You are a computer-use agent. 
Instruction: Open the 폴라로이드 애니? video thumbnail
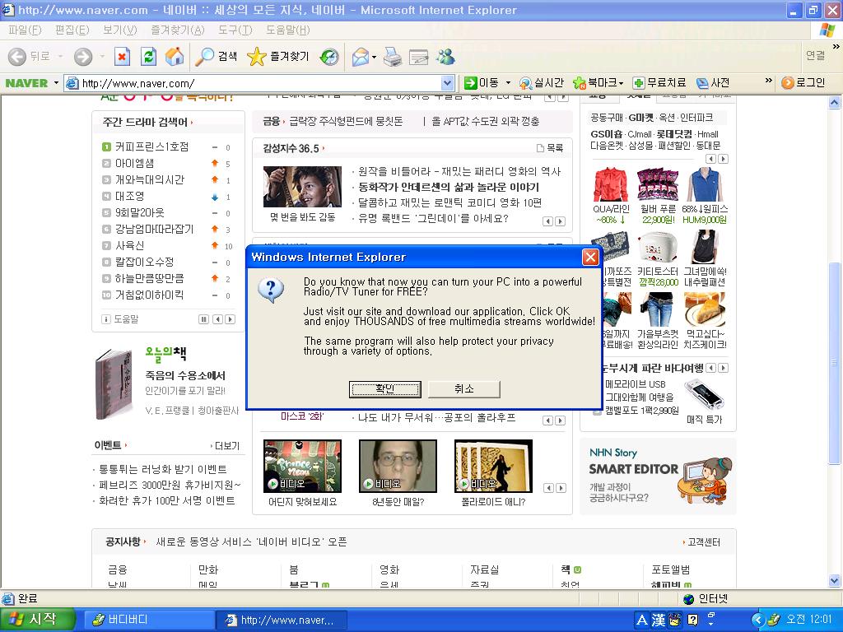pyautogui.click(x=494, y=466)
